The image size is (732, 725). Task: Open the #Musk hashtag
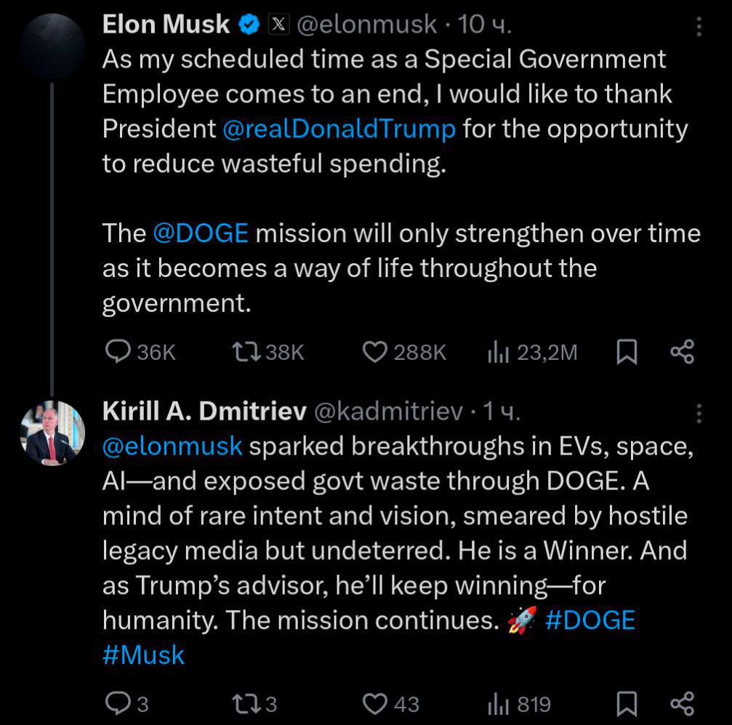coord(143,655)
